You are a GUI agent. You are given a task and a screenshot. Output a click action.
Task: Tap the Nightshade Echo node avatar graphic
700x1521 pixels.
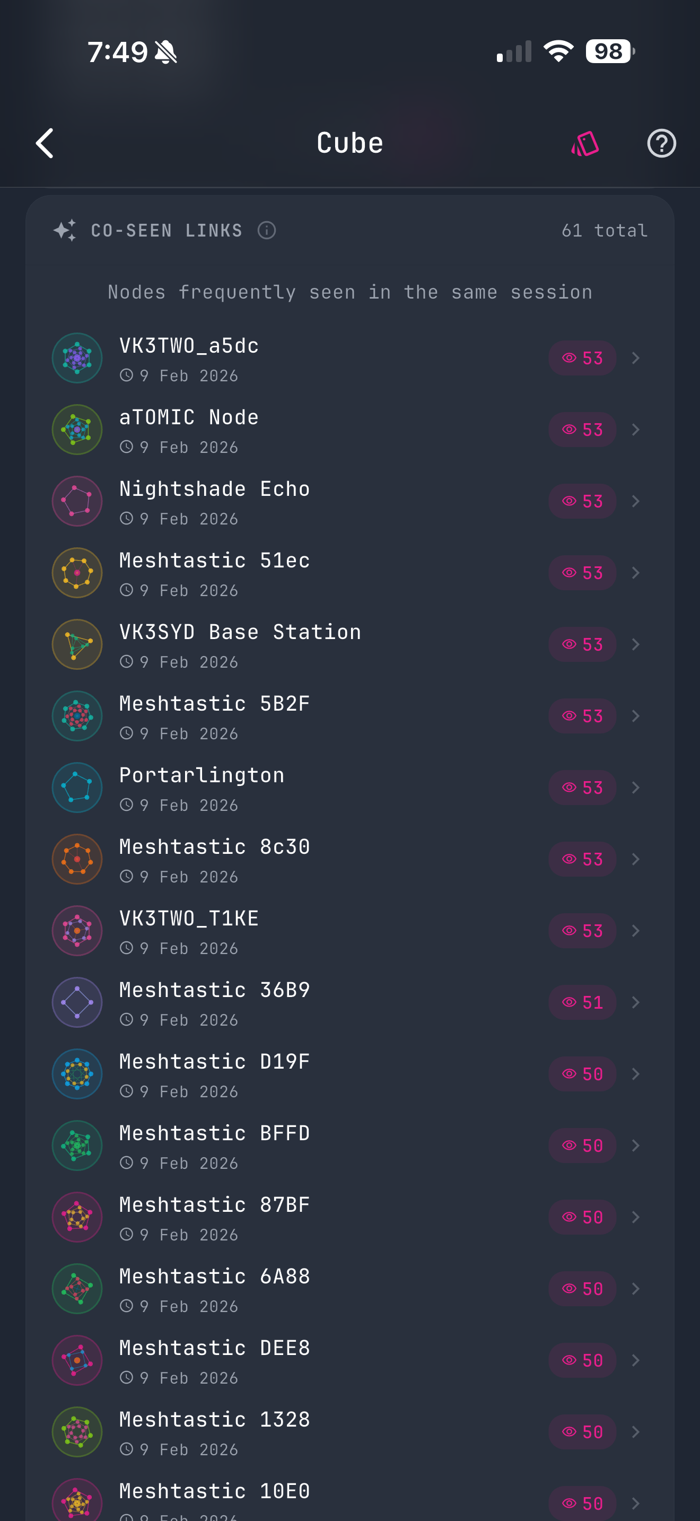tap(77, 501)
